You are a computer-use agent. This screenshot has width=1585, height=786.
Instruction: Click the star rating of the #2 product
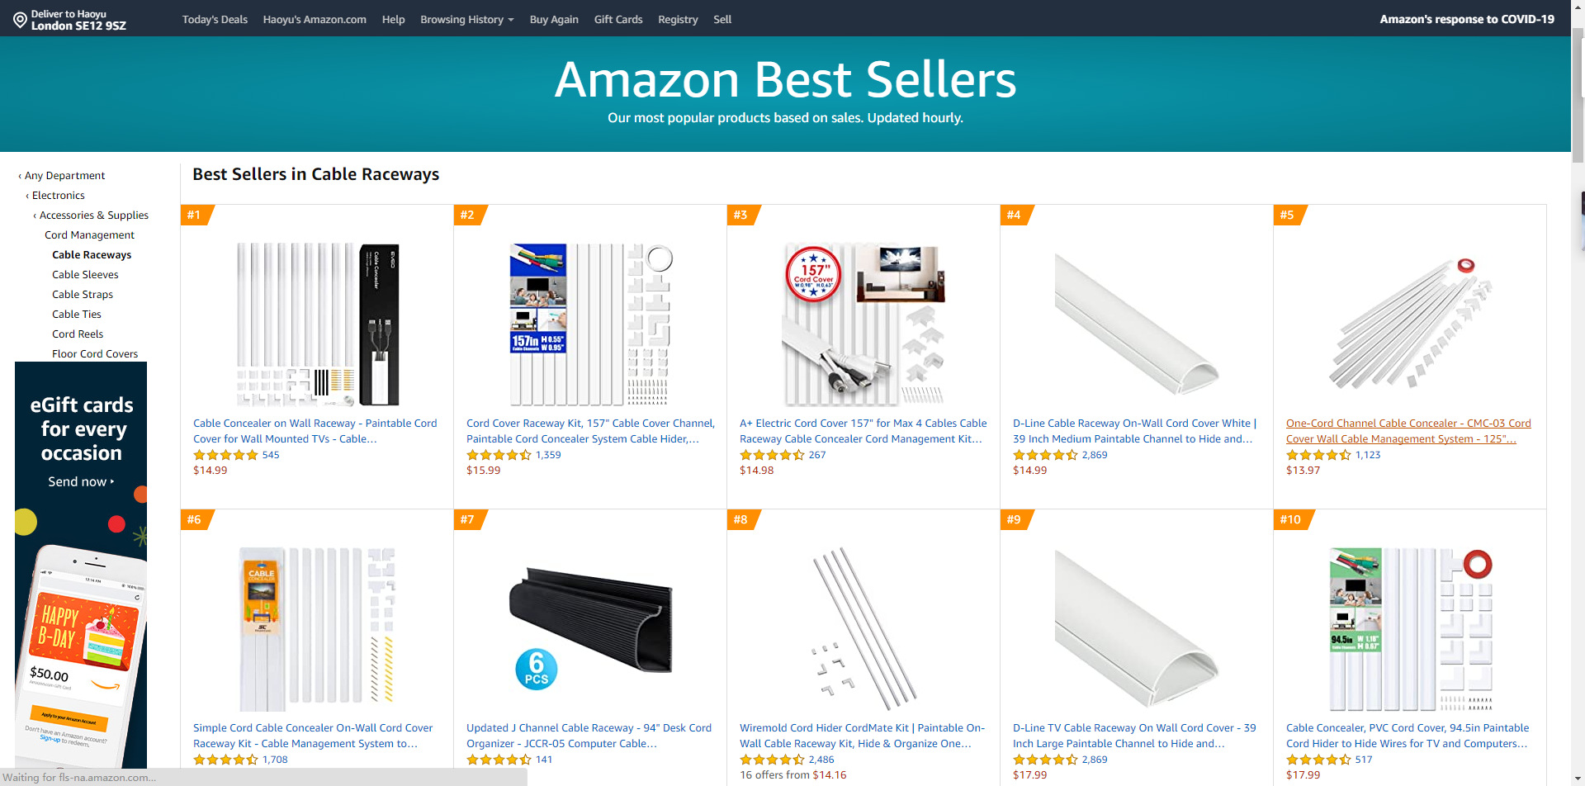coord(499,455)
